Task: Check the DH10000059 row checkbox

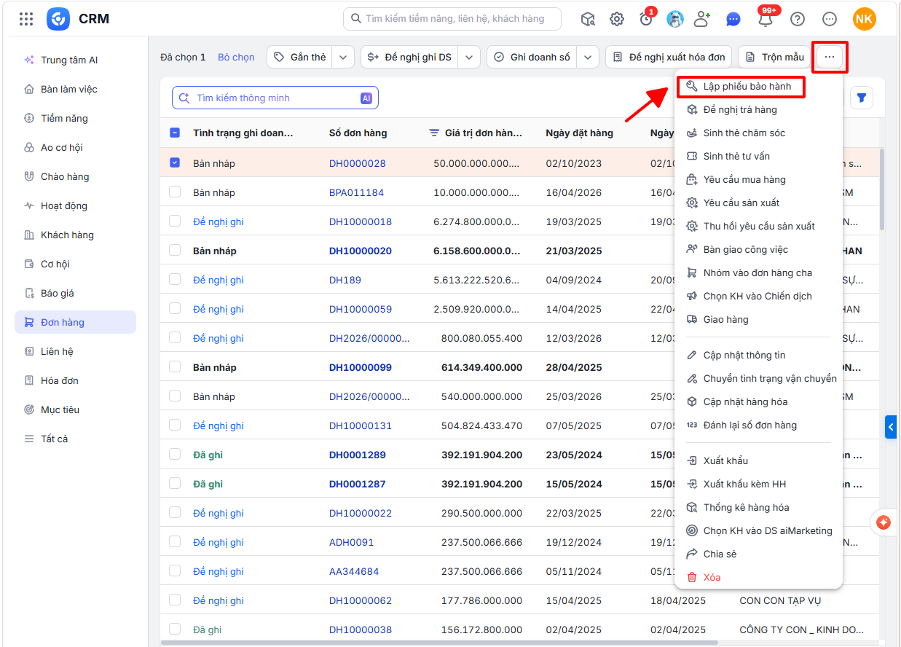Action: pos(175,308)
